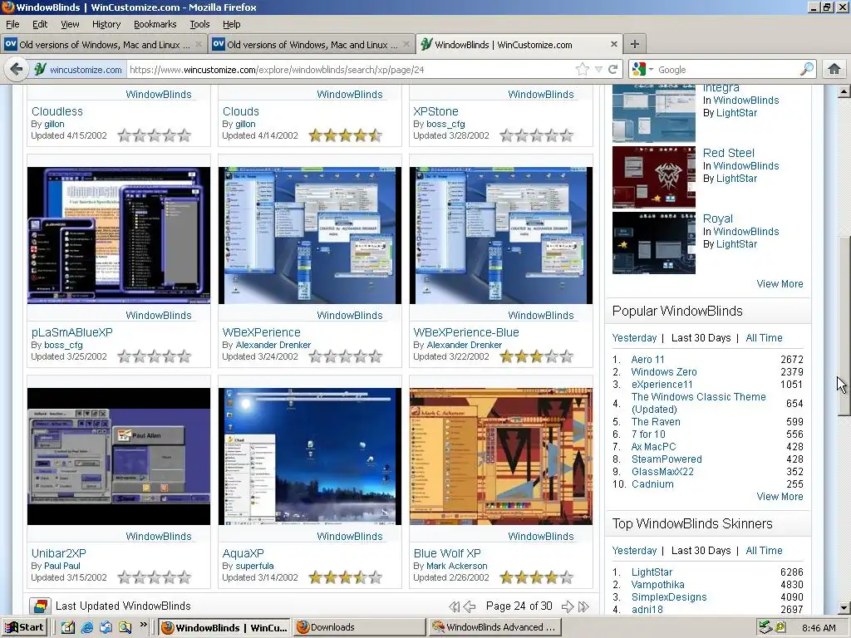Open the Blue Wolf XP skin thumbnail
The image size is (851, 638).
(501, 456)
